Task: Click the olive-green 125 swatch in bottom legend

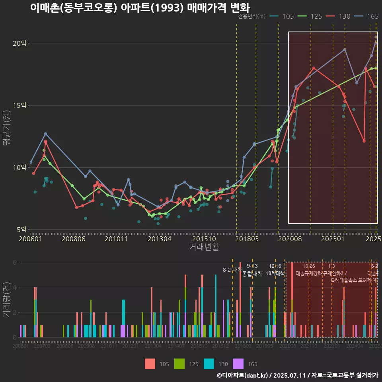Action: 179,364
